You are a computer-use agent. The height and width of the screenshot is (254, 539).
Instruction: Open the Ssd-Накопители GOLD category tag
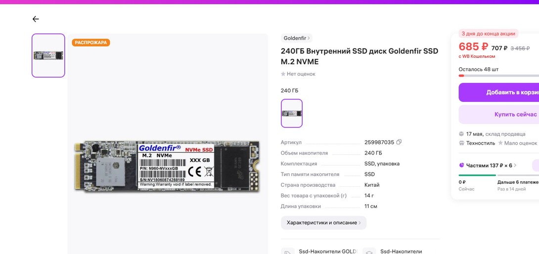[x=327, y=252]
